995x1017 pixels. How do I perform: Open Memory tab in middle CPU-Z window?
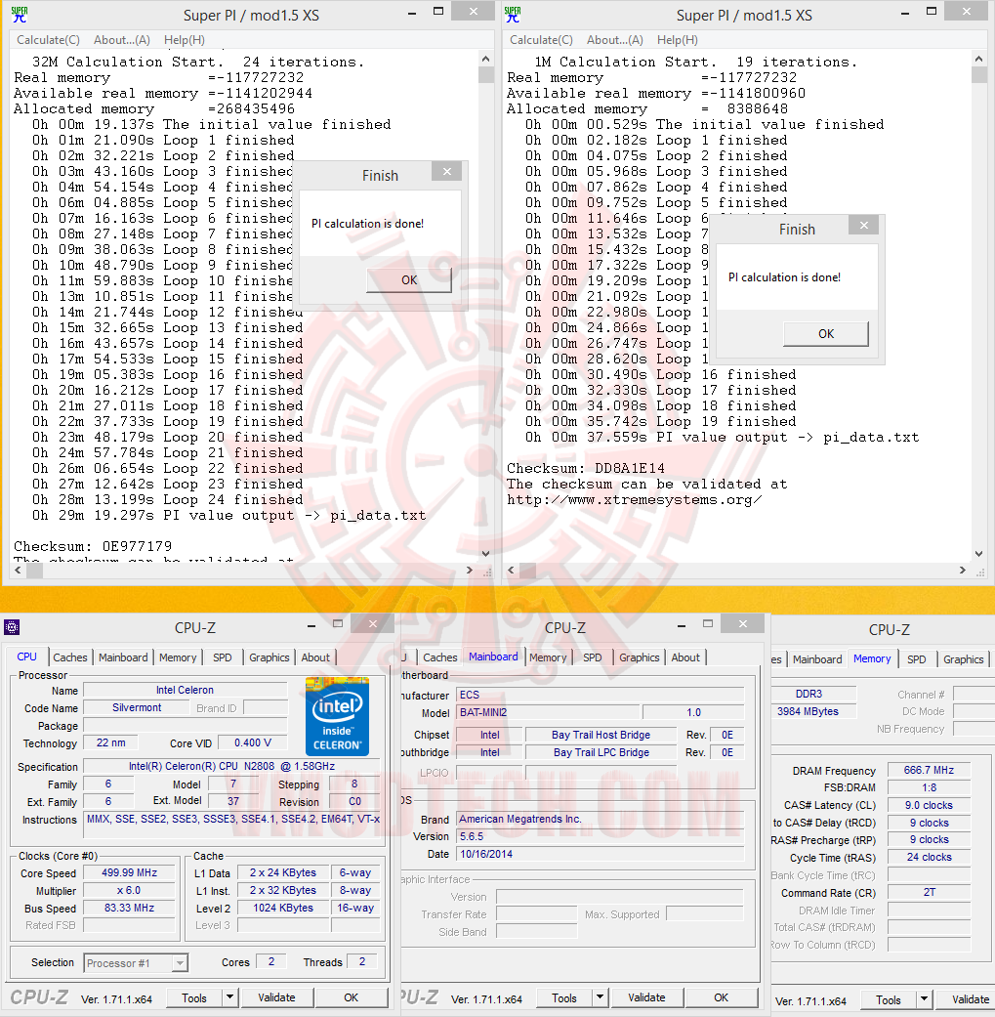[x=548, y=657]
